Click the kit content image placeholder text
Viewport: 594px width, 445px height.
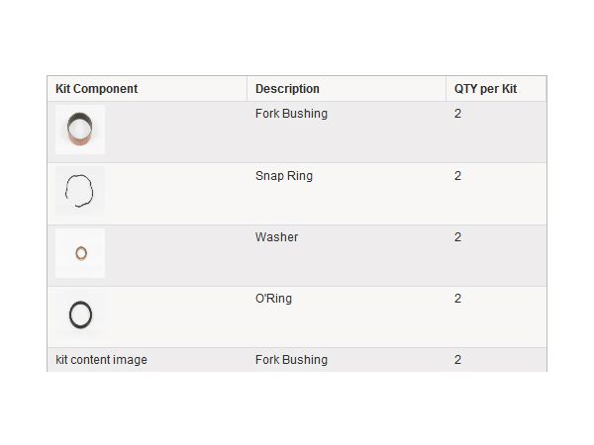pos(101,360)
